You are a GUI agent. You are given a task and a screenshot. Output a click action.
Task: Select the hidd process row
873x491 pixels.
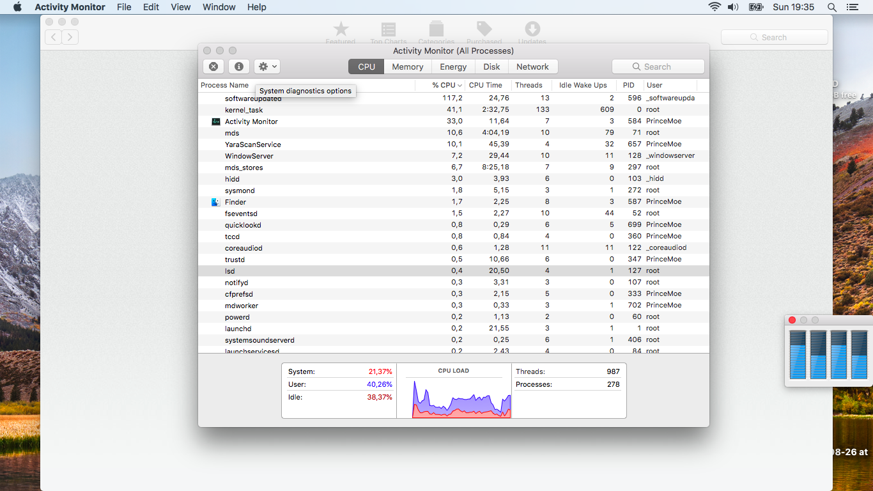click(x=454, y=179)
